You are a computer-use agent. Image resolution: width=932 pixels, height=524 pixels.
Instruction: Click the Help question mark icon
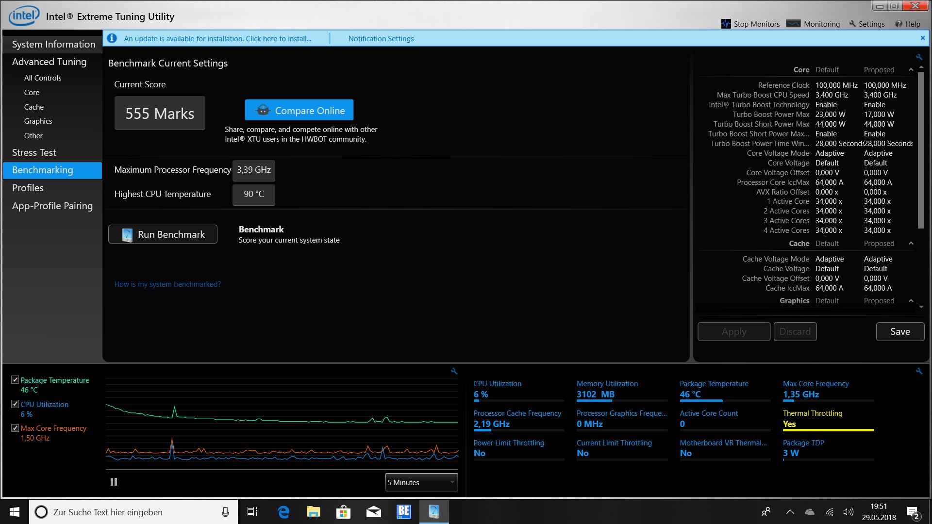click(x=899, y=24)
